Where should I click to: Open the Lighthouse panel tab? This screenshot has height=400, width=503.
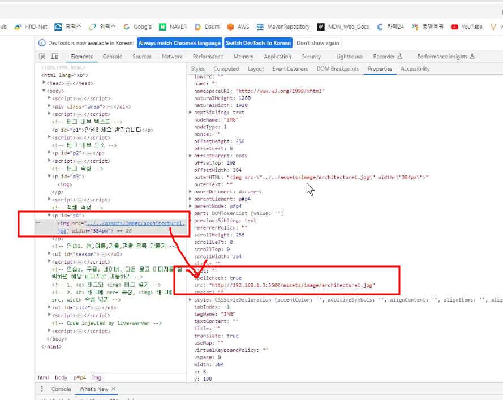point(349,57)
